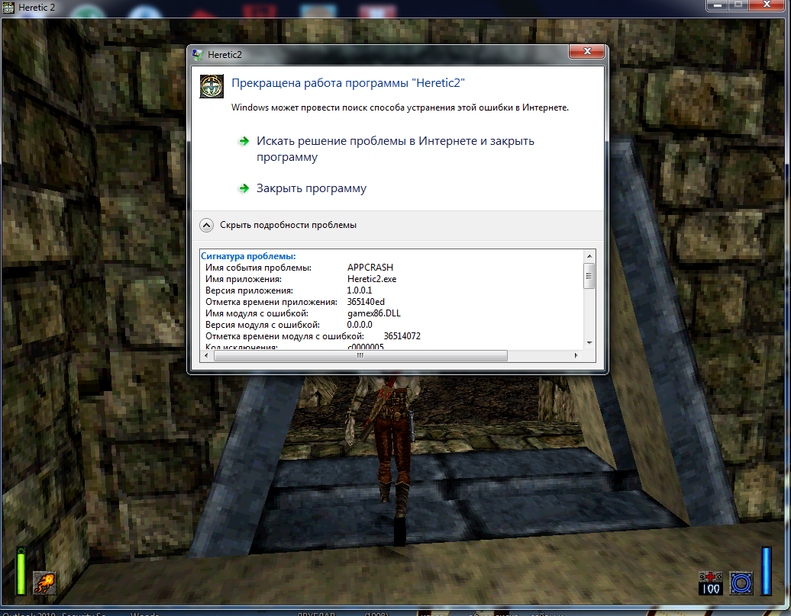The width and height of the screenshot is (791, 616).
Task: Minimize the Heretic 2 game window
Action: 717,5
